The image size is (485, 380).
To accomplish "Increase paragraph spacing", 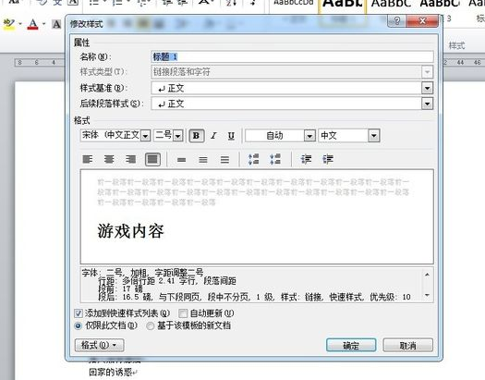I will click(x=254, y=159).
